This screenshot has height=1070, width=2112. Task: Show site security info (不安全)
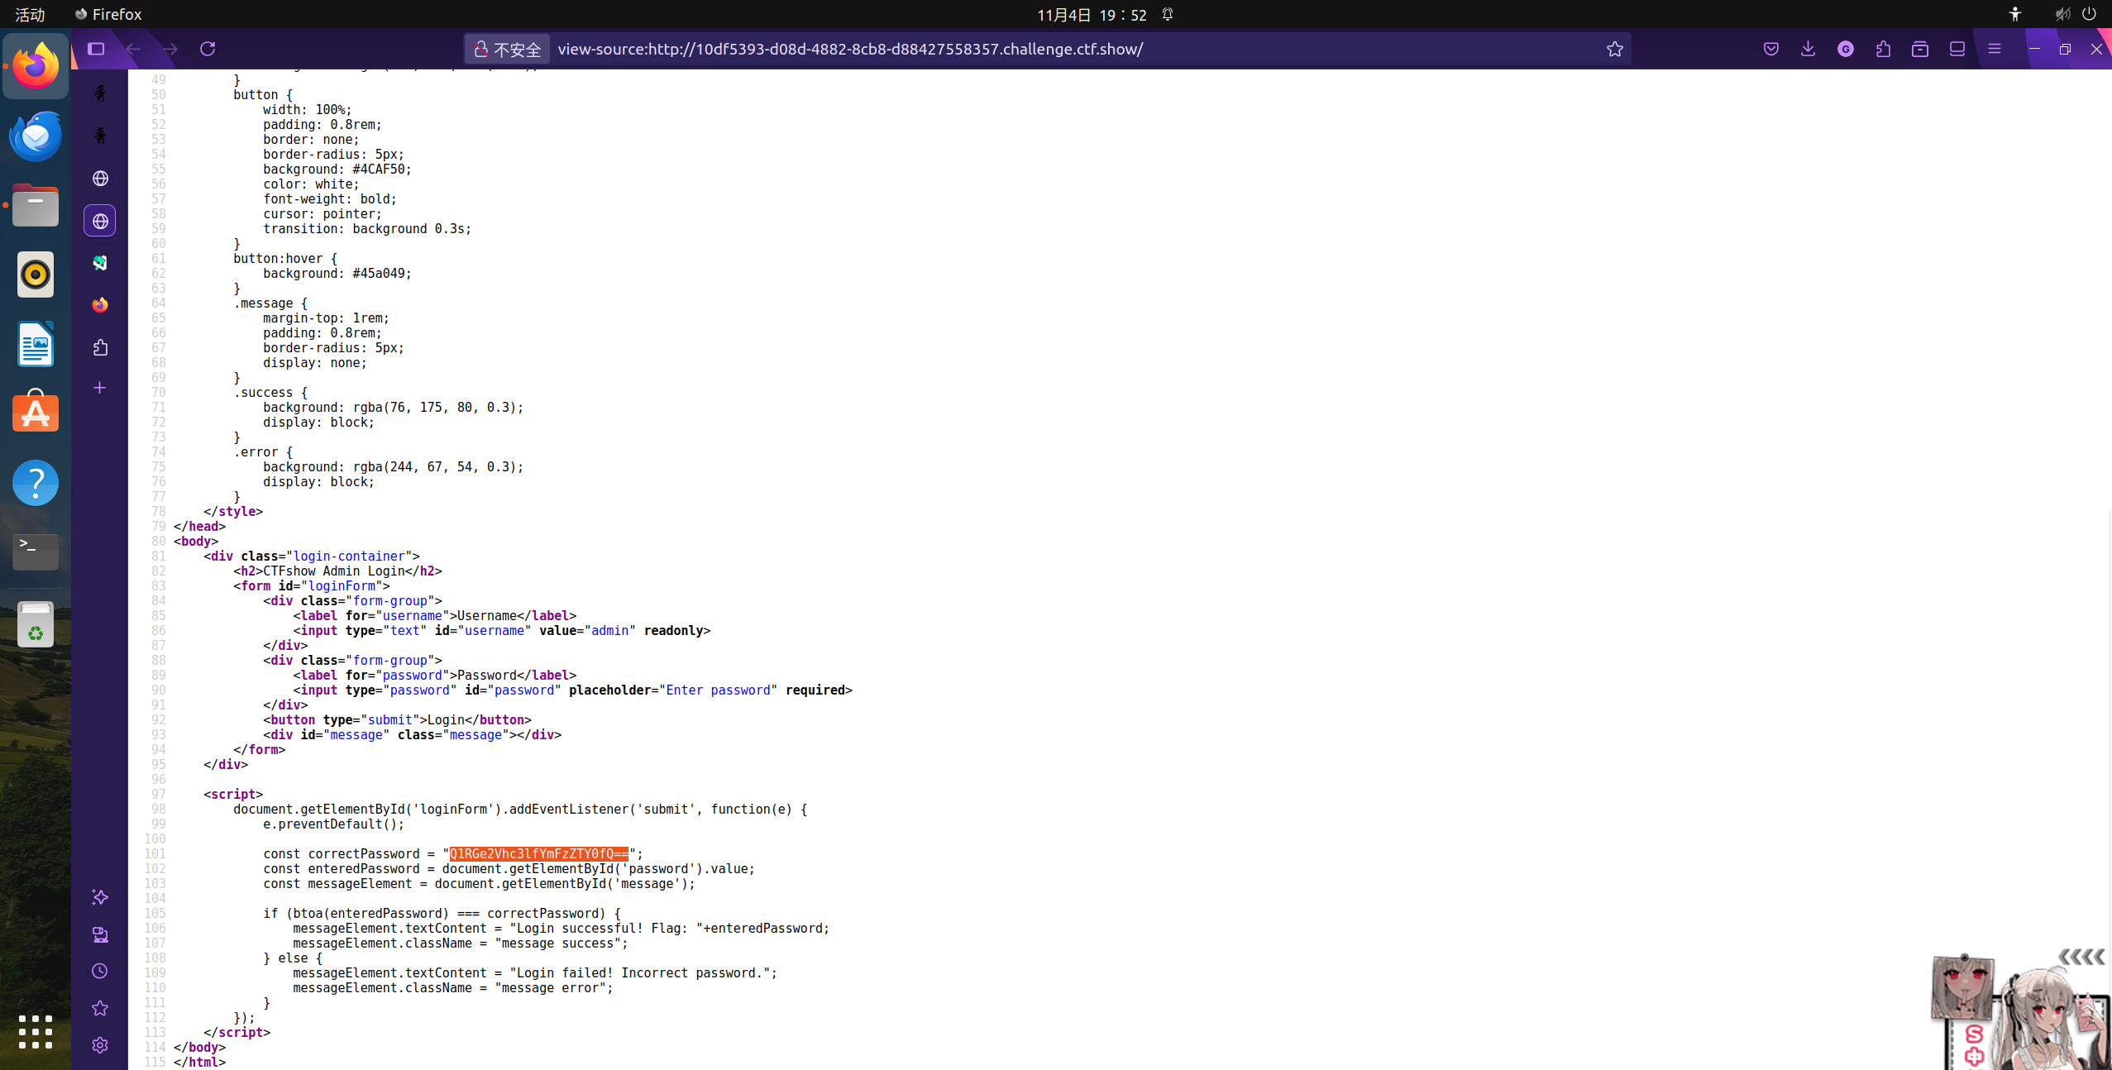(x=507, y=49)
